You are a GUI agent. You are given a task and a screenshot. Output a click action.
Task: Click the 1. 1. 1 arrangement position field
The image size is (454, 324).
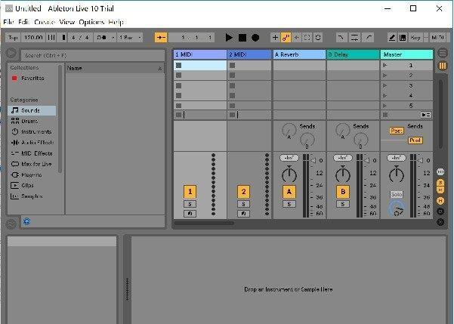pos(192,38)
